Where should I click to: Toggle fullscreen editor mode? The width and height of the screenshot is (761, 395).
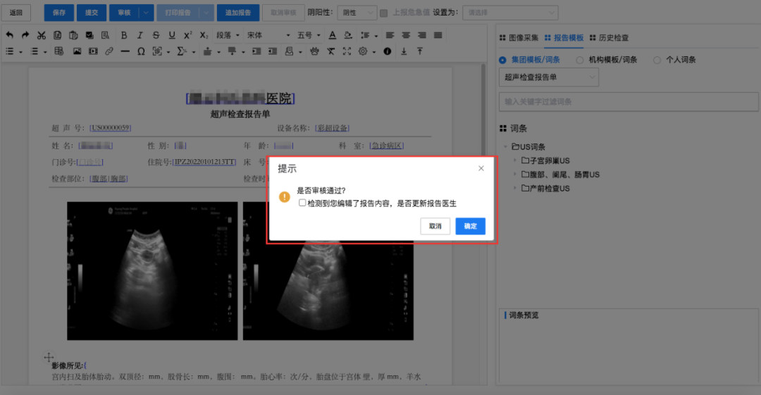coord(347,51)
